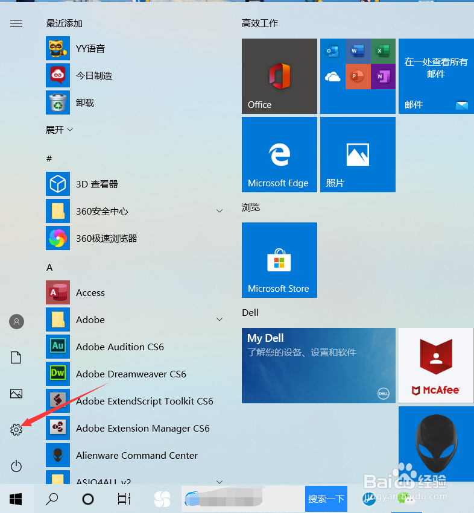The width and height of the screenshot is (474, 513).
Task: Open Word in the Office apps tile
Action: click(358, 51)
